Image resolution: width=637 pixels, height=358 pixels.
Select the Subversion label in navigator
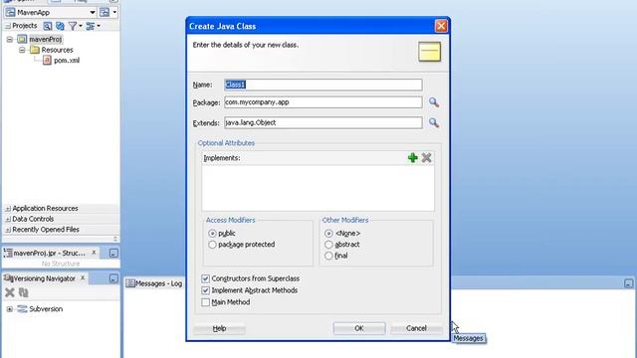(x=46, y=309)
